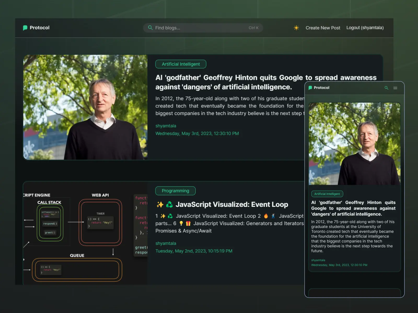
Task: Click the Protocol logo in mobile preview
Action: [319, 88]
